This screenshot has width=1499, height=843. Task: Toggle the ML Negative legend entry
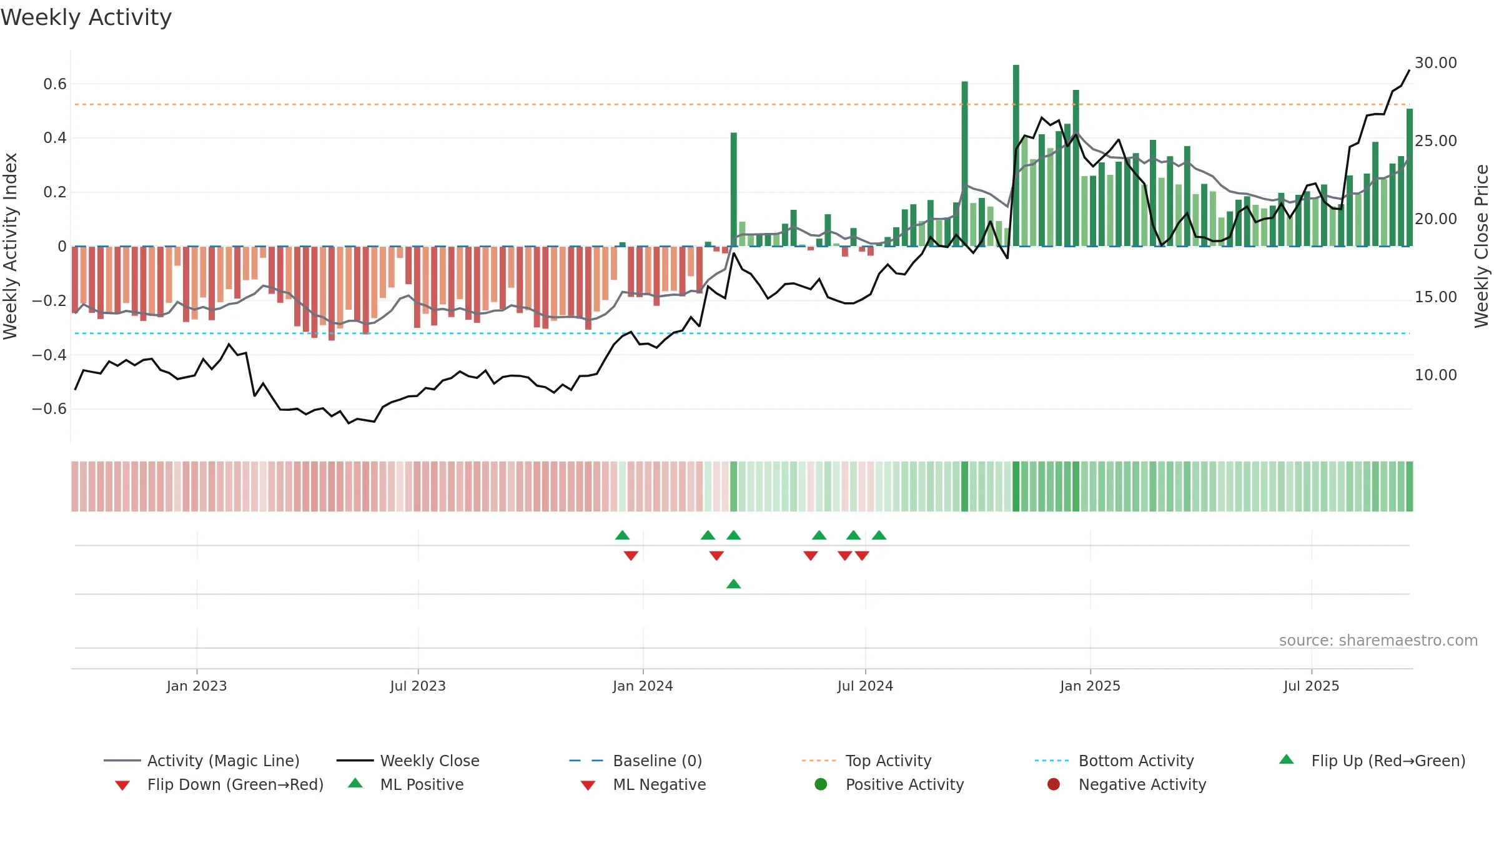643,784
